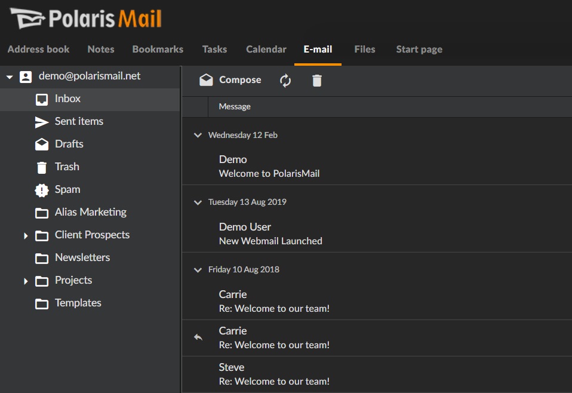Expand the Projects folder tree

click(26, 281)
